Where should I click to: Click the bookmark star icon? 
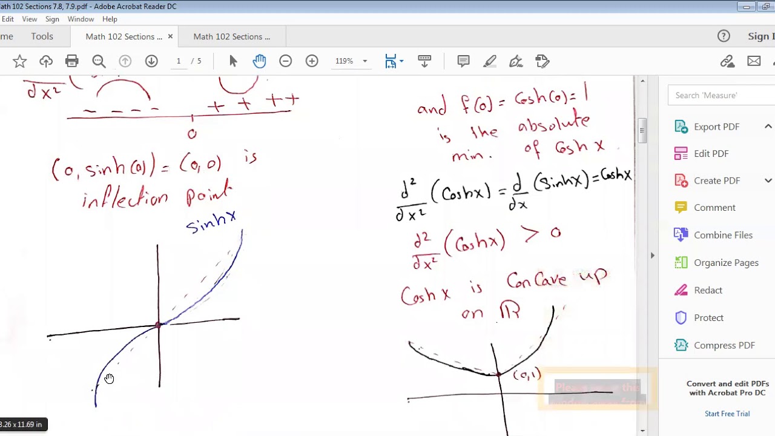tap(19, 61)
